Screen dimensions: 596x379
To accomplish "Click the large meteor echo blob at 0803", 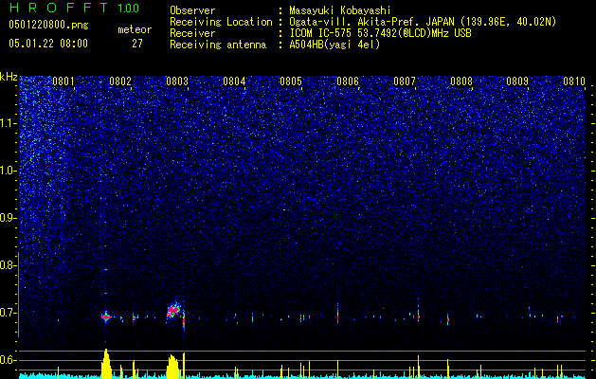I will pos(173,311).
